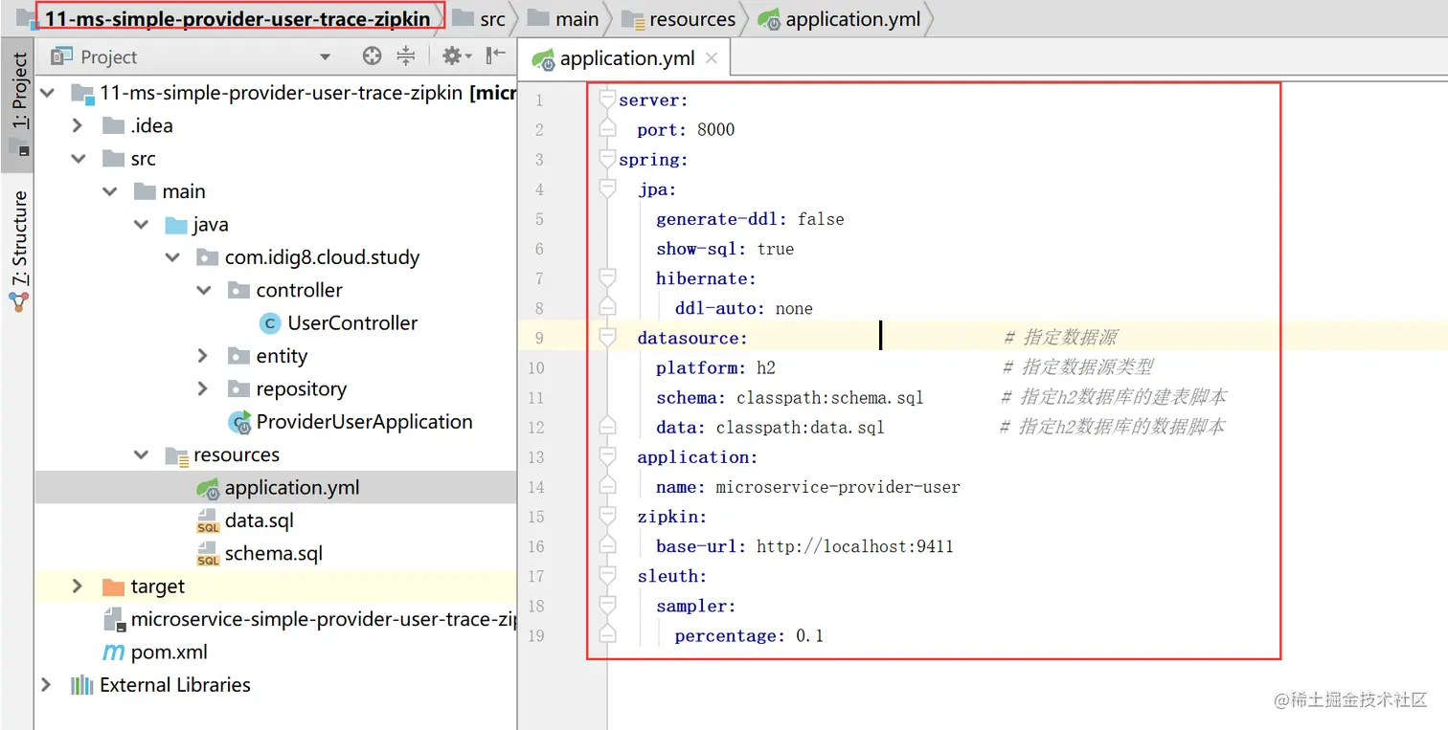
Task: Click the generate-ddl value false
Action: click(821, 219)
